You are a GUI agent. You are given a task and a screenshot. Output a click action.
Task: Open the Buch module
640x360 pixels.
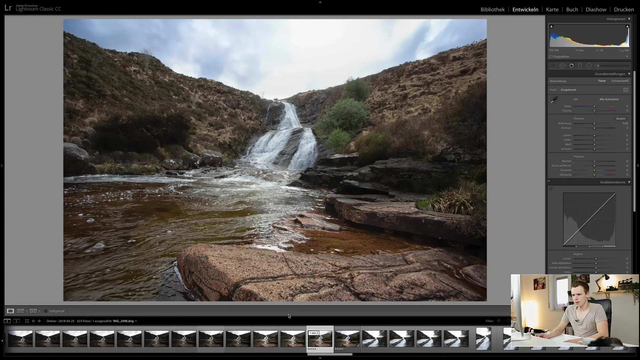coord(572,10)
